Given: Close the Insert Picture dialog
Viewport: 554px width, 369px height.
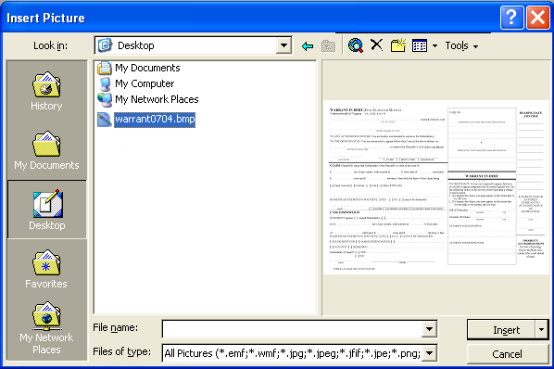Looking at the screenshot, I should coord(538,18).
